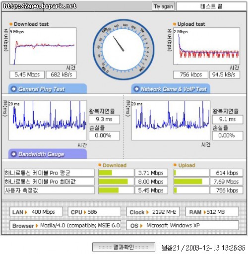Image resolution: width=248 pixels, height=254 pixels.
Task: Click the 8.00 Mbps maximum download bar
Action: point(116,182)
